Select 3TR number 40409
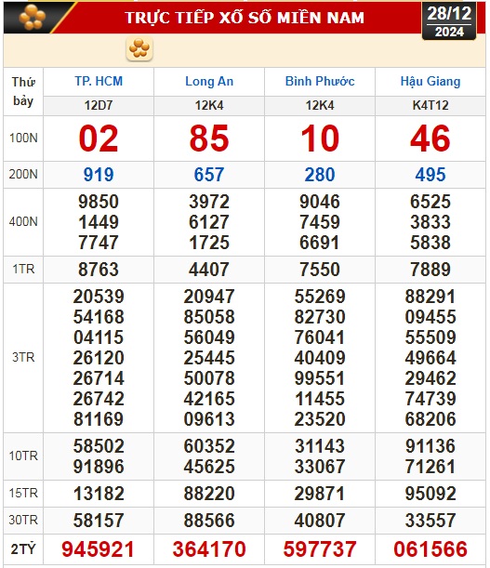The width and height of the screenshot is (490, 568). point(320,358)
